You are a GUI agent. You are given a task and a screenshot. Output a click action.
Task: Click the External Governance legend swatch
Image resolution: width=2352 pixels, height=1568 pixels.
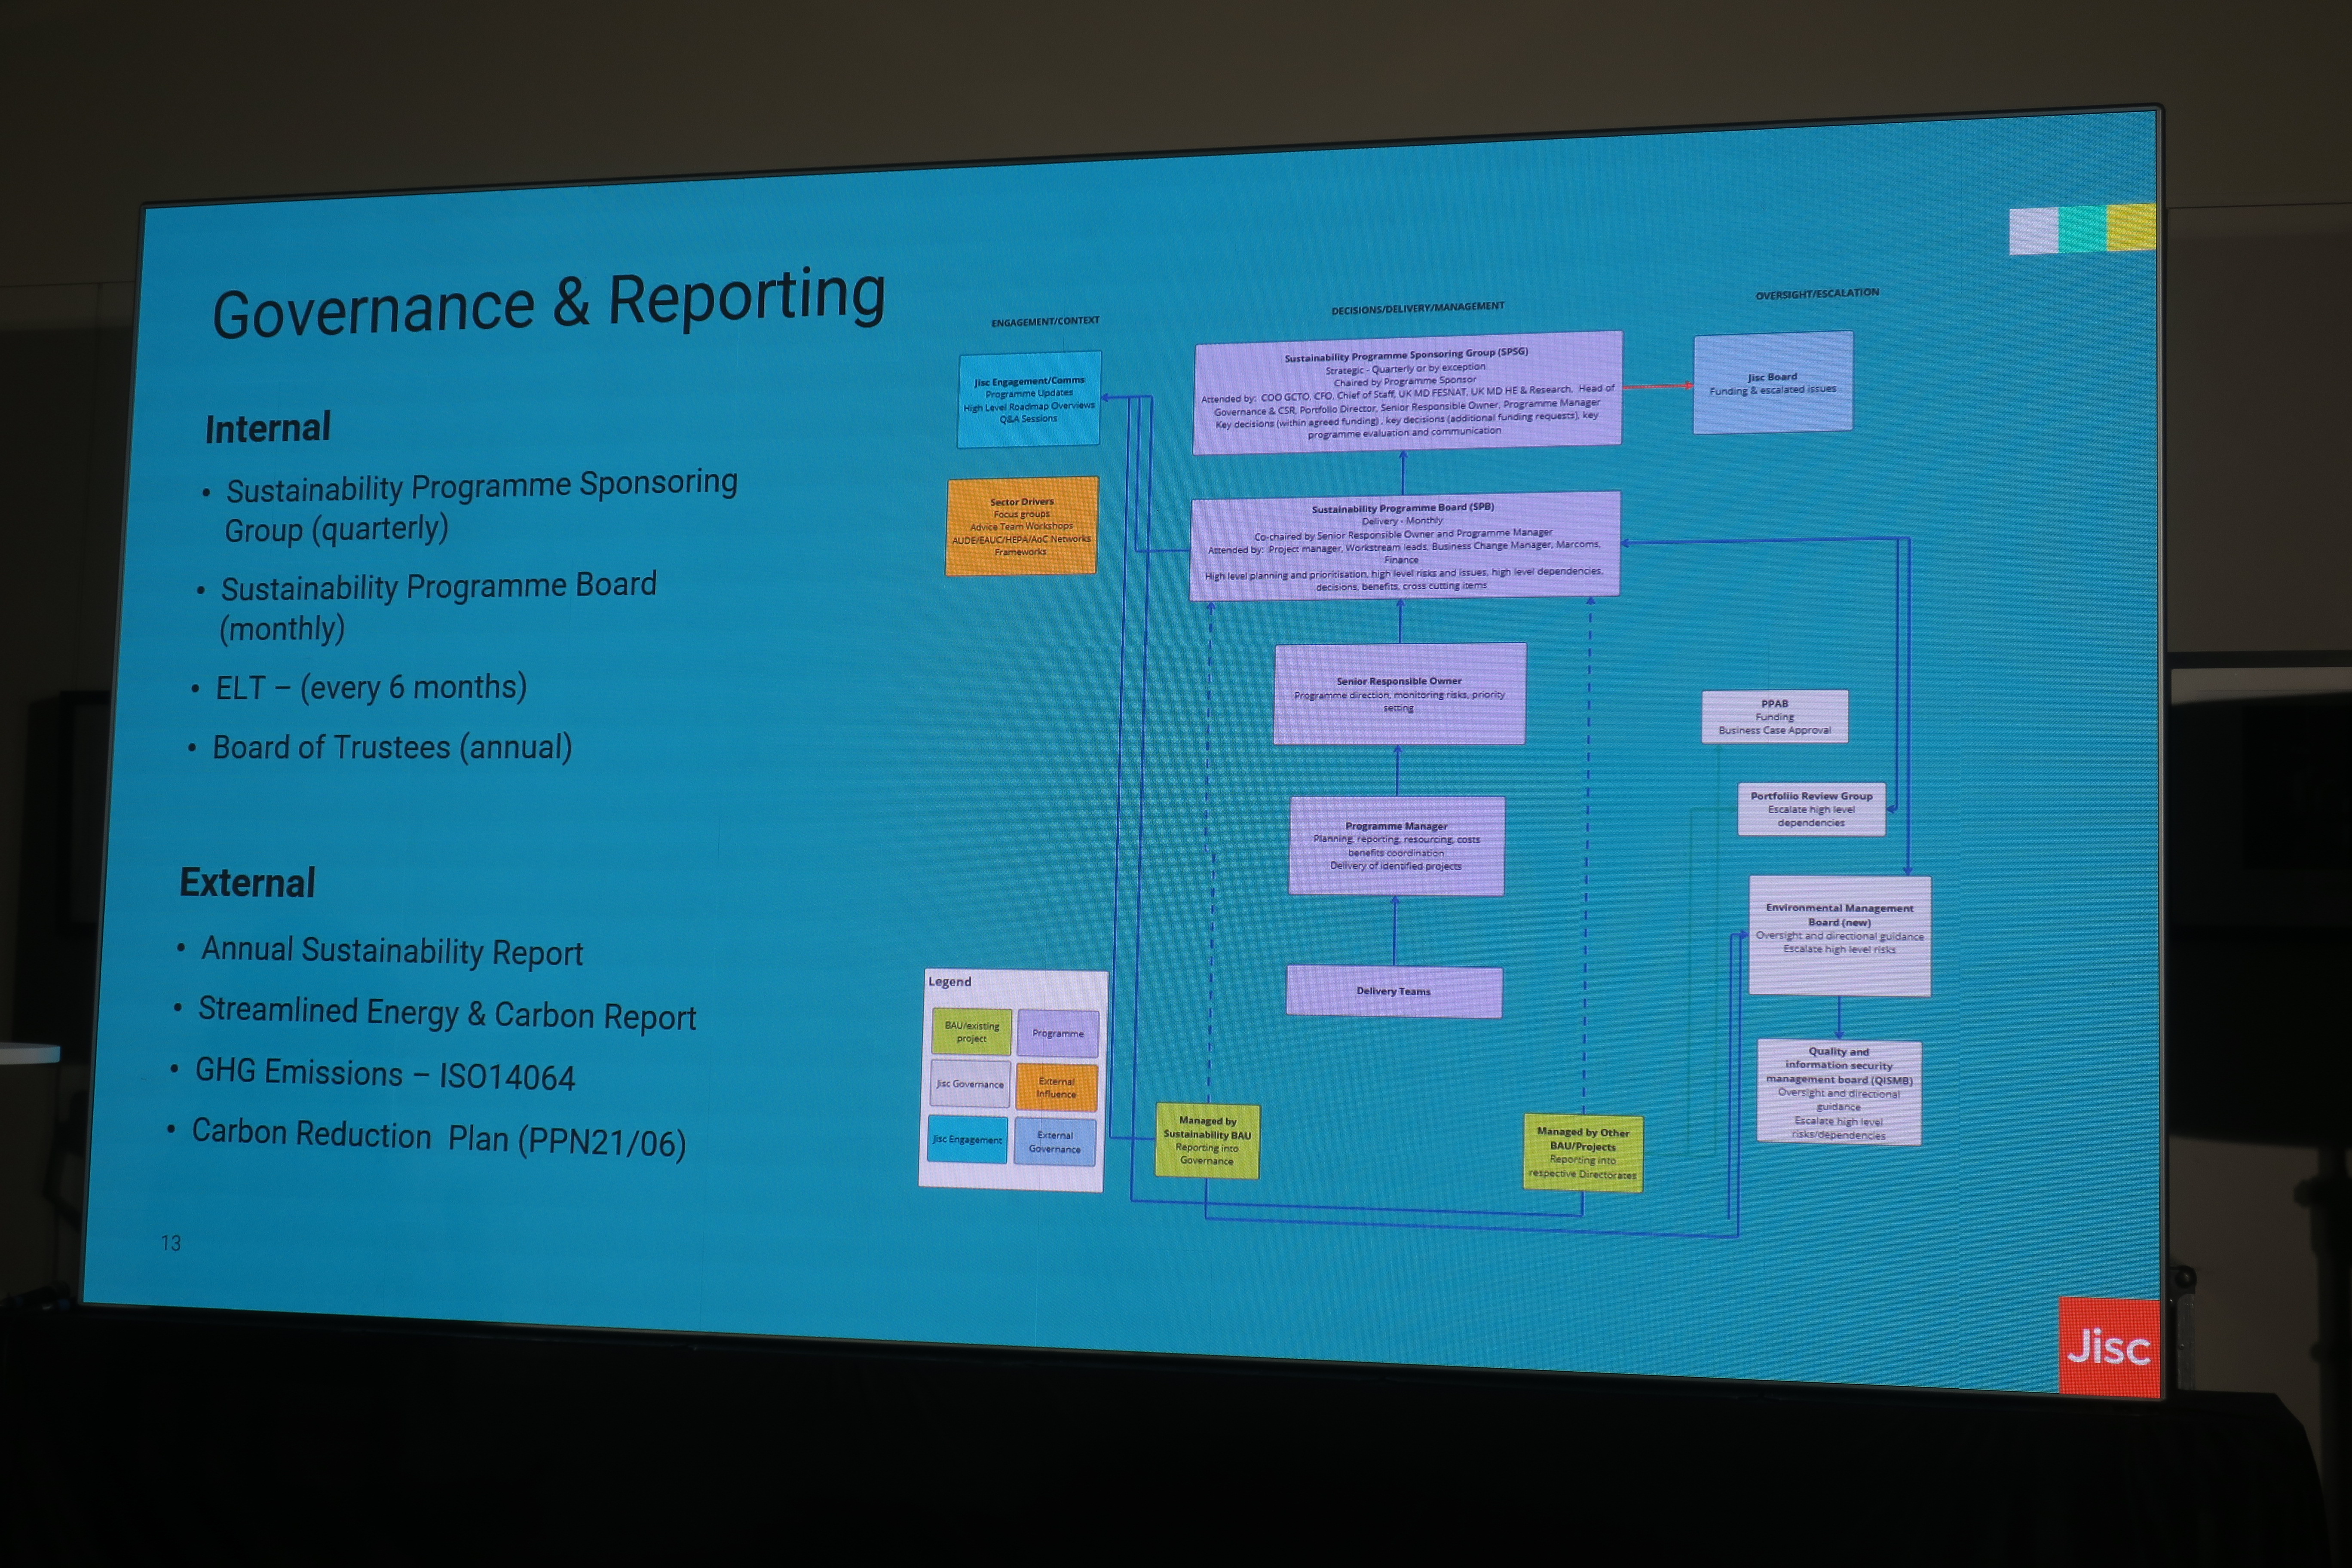pos(1054,1142)
